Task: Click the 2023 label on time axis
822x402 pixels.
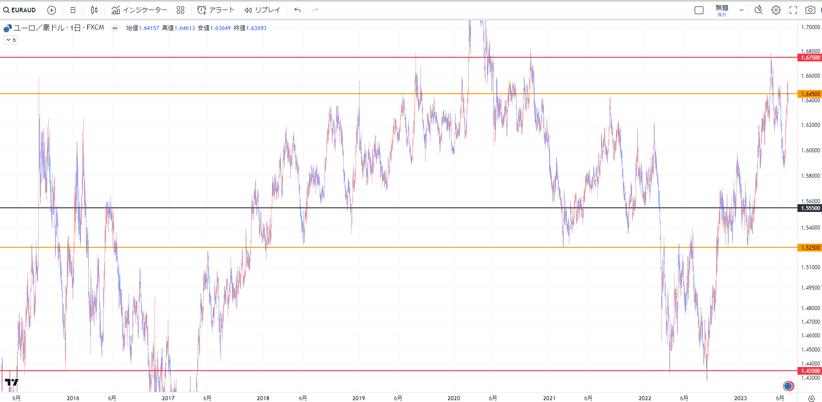Action: 740,398
